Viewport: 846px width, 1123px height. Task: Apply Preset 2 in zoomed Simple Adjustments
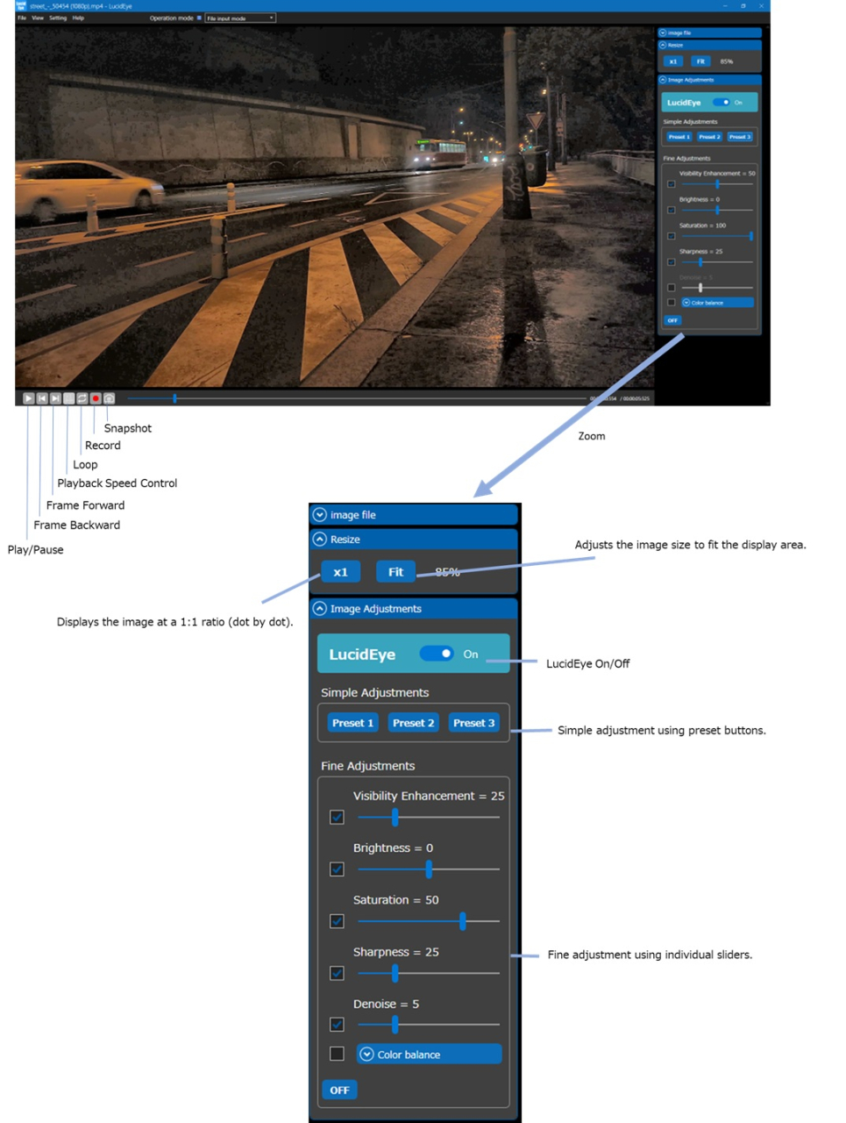413,723
